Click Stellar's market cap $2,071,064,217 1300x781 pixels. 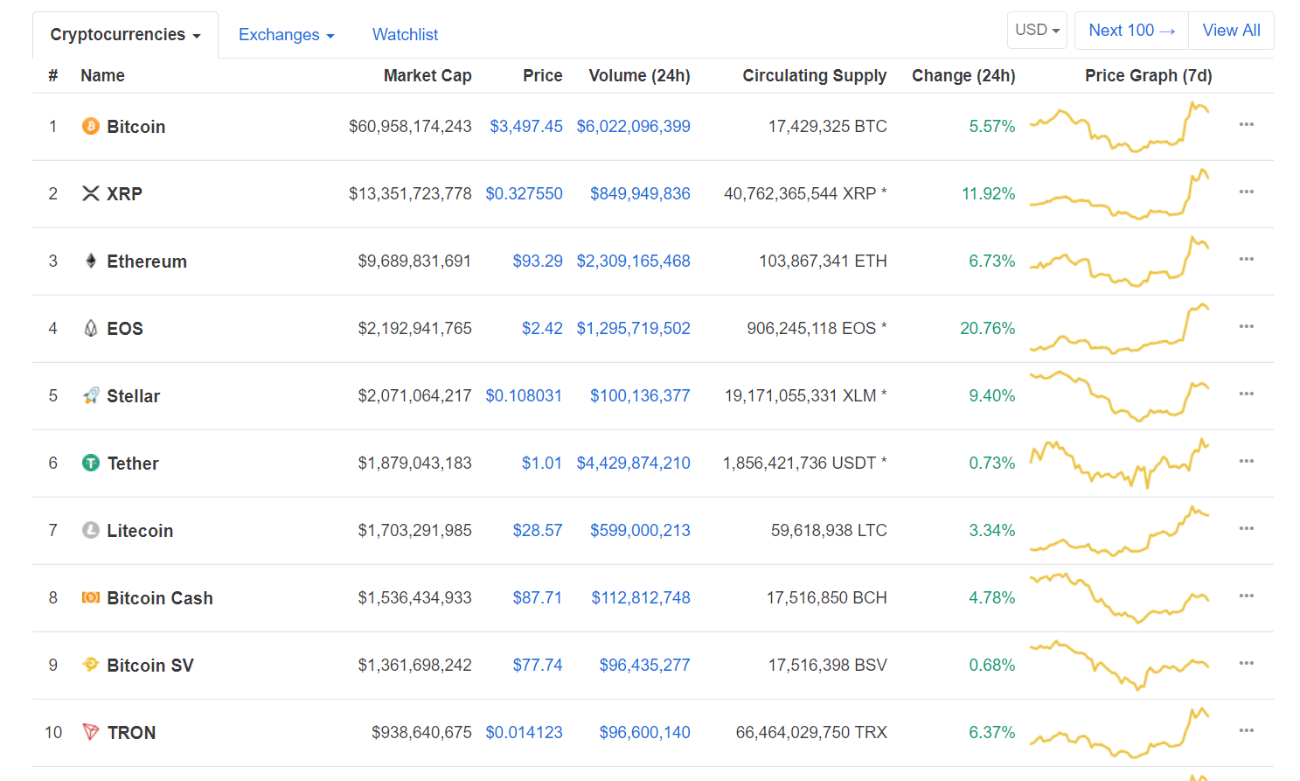414,395
